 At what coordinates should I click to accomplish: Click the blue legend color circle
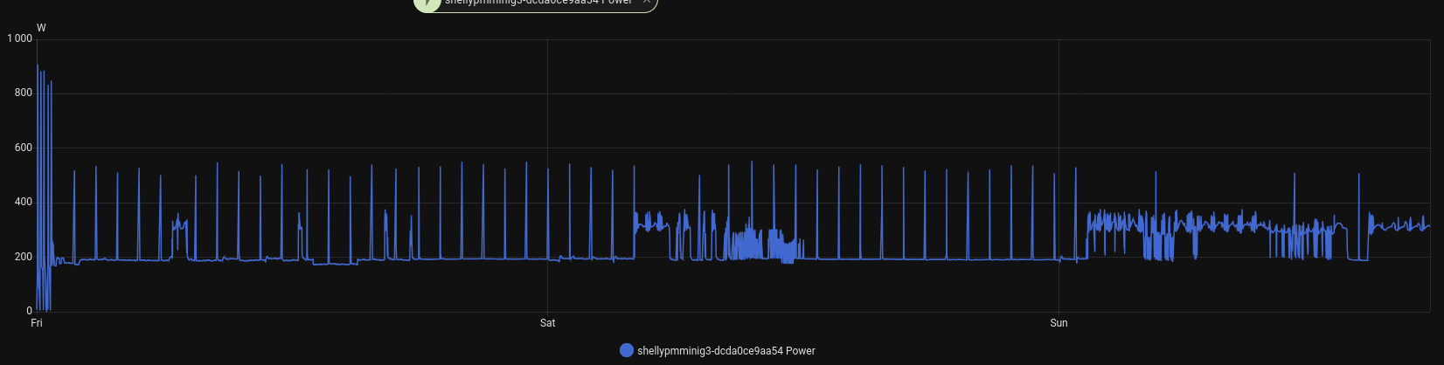[626, 350]
